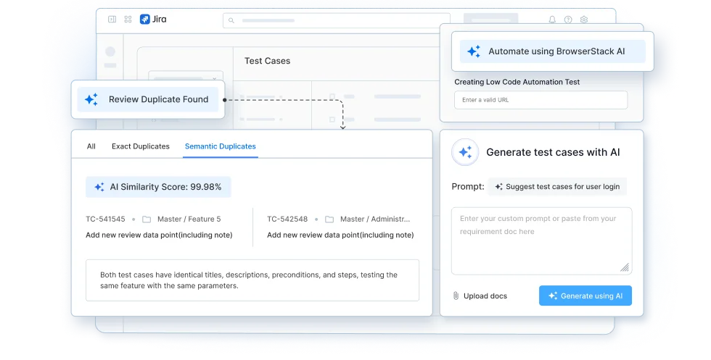Click folder icon next to Master / Feature 5

pos(147,219)
